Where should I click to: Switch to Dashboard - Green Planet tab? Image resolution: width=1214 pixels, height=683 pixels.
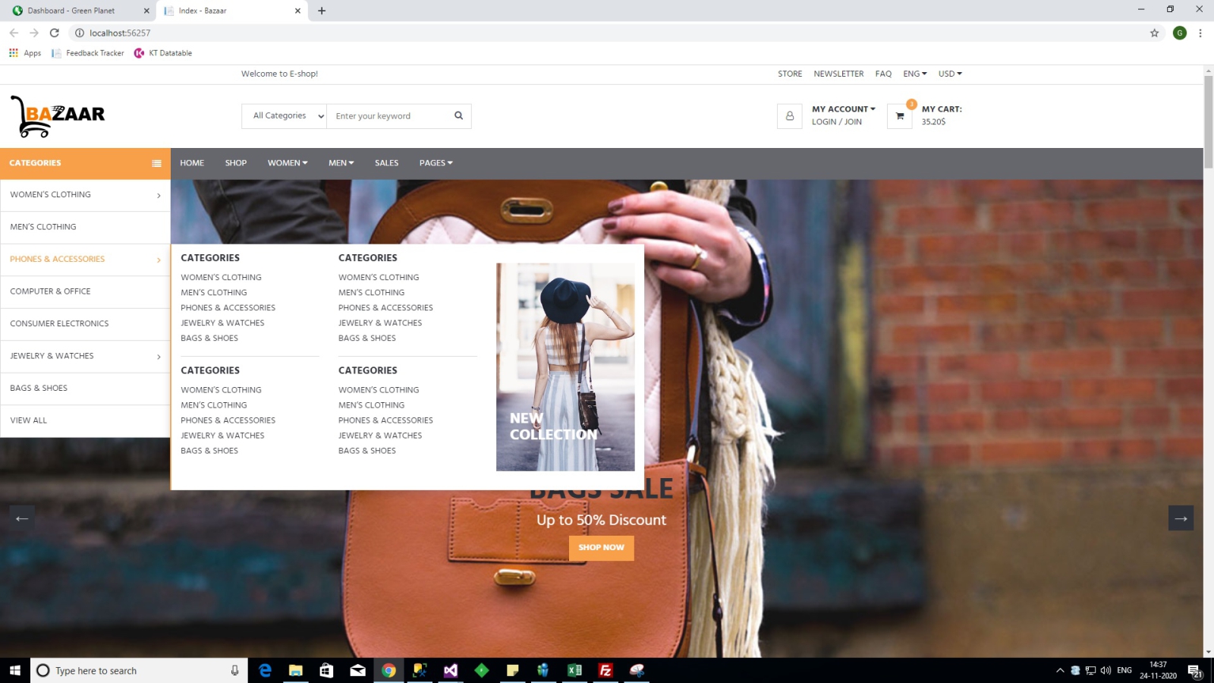point(71,11)
